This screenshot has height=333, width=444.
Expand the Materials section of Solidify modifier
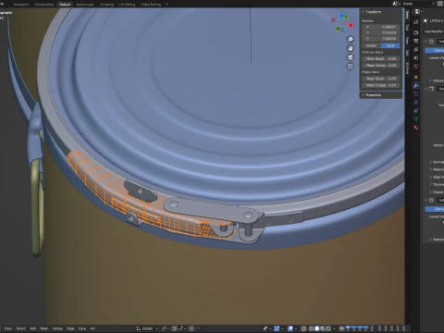[438, 169]
